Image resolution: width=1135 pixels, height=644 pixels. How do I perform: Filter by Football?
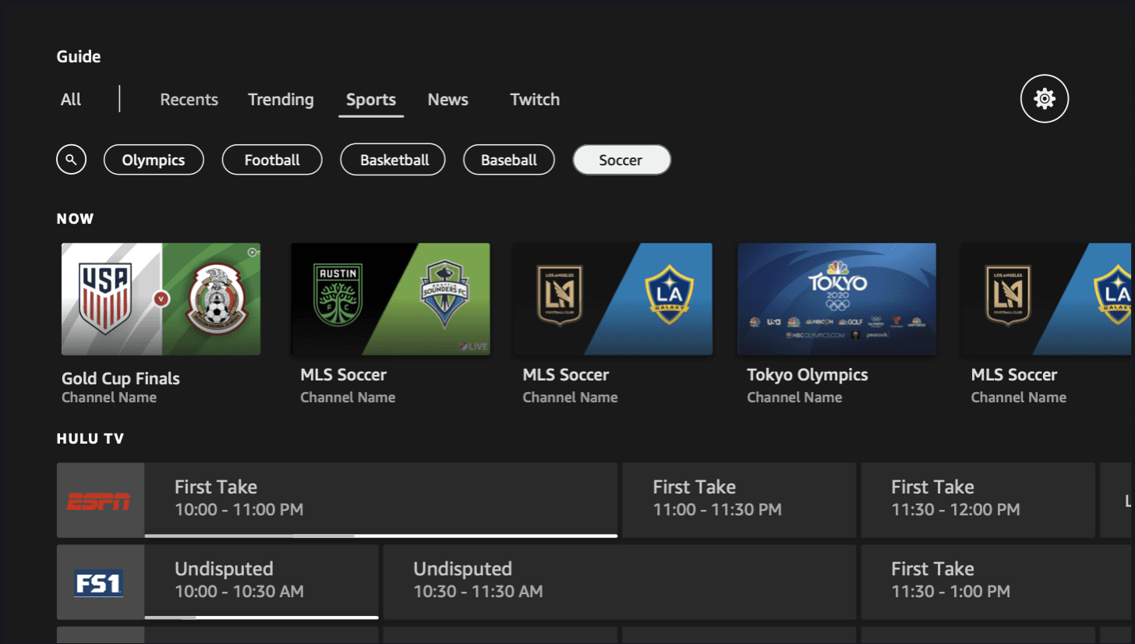coord(272,160)
